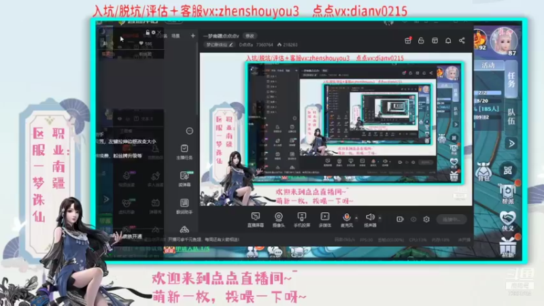This screenshot has width=544, height=306.
Task: Click the circular more-options icon
Action: pyautogui.click(x=190, y=131)
